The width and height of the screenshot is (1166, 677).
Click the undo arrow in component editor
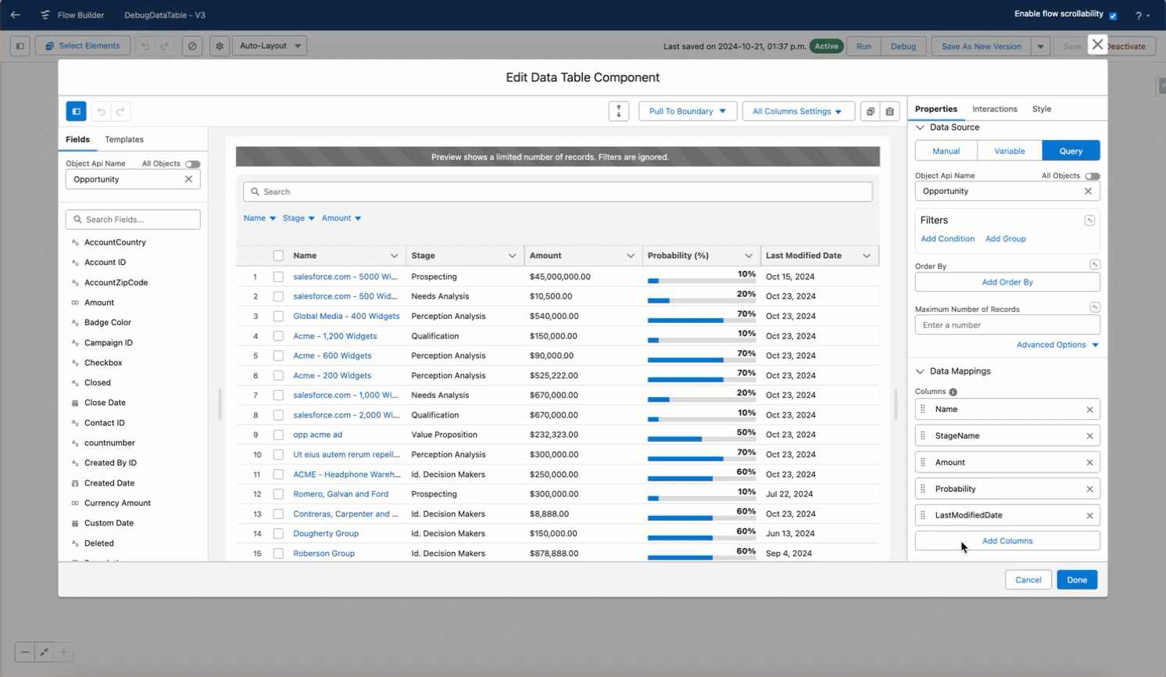coord(101,111)
